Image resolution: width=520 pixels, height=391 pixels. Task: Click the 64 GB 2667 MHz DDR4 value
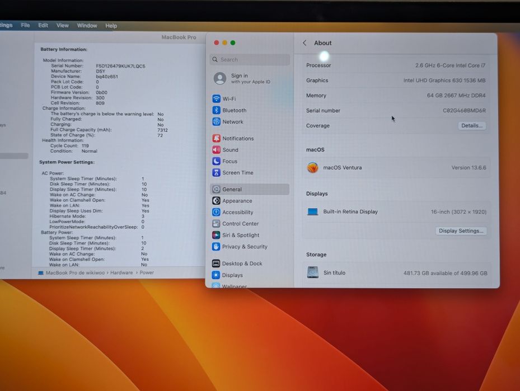456,96
